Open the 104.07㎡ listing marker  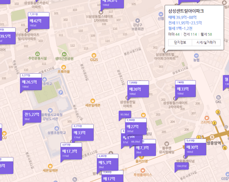[182, 166]
